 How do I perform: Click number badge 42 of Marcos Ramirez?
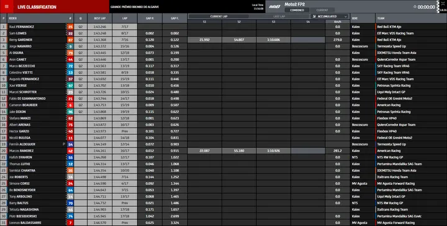click(x=70, y=151)
